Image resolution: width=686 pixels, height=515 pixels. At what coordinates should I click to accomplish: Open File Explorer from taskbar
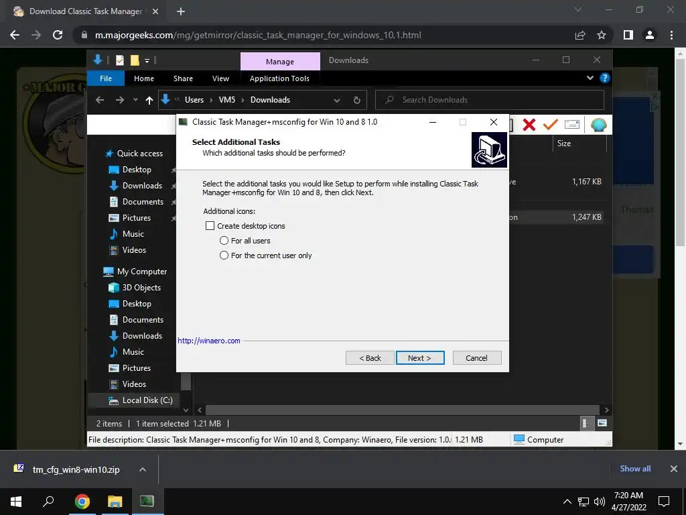(x=115, y=502)
